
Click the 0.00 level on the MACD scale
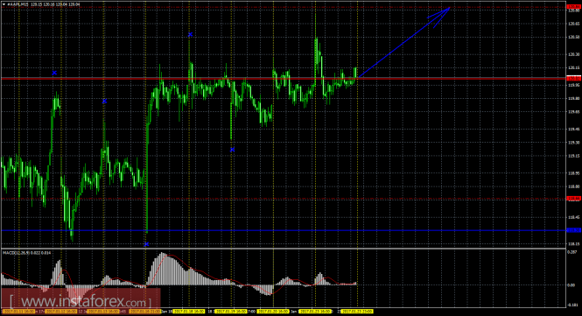pyautogui.click(x=571, y=285)
